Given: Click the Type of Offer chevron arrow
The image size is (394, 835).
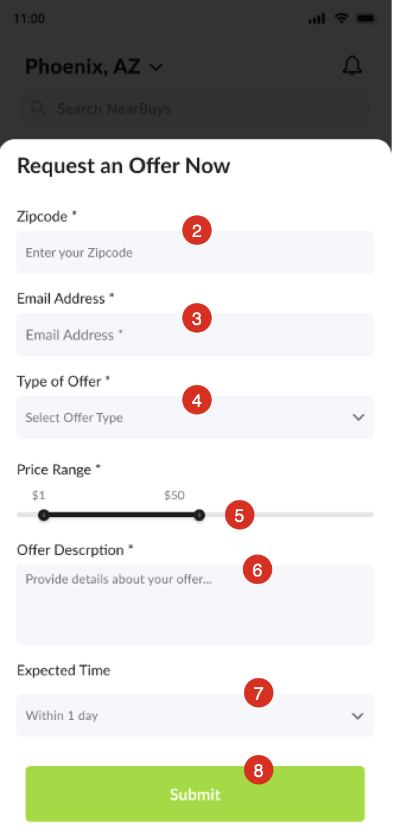Looking at the screenshot, I should tap(358, 417).
